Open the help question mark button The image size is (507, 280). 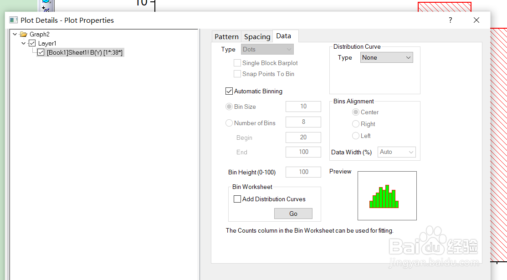[x=451, y=20]
